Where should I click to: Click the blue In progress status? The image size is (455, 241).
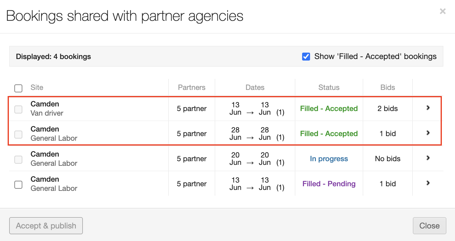tap(329, 159)
